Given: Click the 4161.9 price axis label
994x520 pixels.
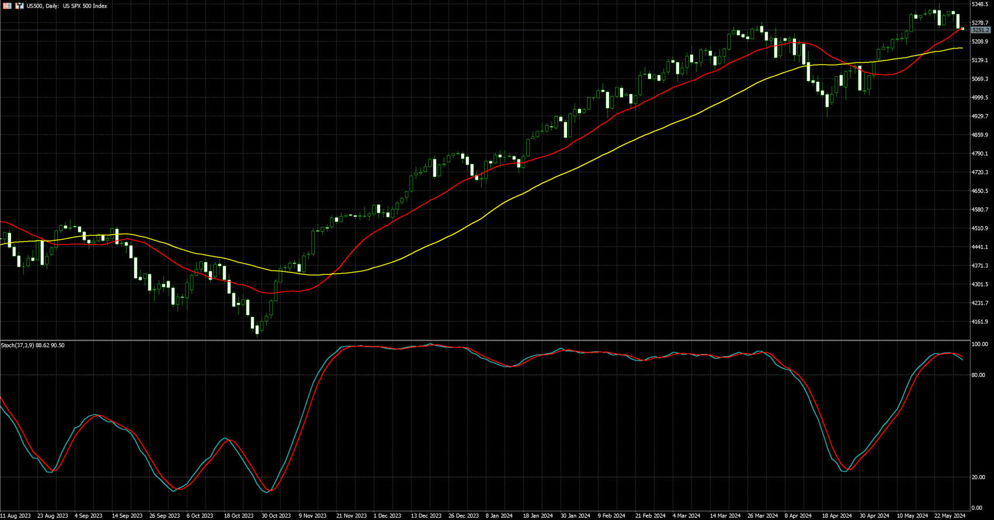Looking at the screenshot, I should click(x=979, y=322).
